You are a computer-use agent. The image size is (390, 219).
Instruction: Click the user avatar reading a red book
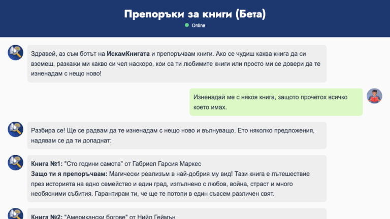click(374, 96)
